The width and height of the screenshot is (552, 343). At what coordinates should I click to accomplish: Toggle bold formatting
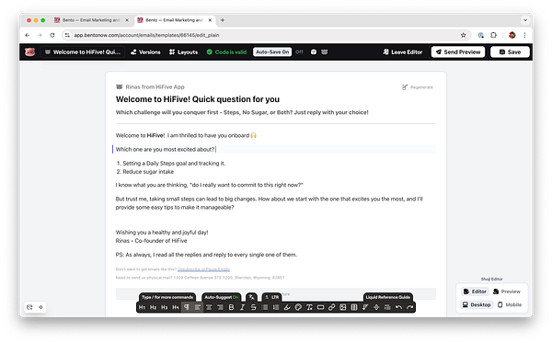[231, 307]
